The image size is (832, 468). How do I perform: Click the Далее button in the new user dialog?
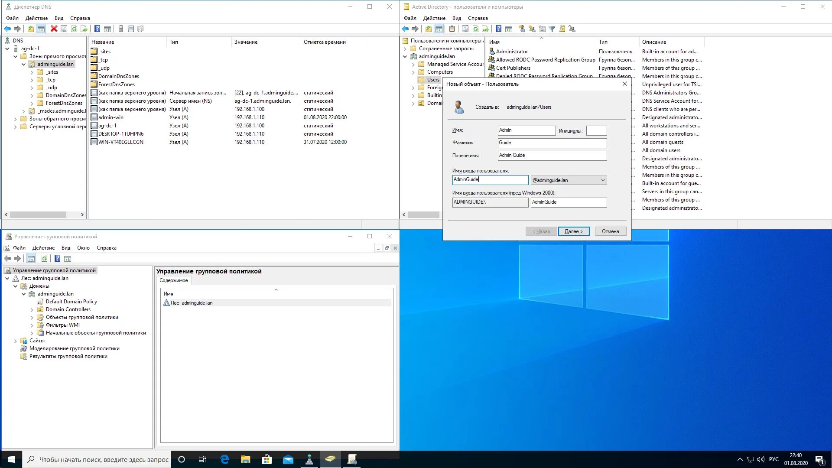click(573, 231)
